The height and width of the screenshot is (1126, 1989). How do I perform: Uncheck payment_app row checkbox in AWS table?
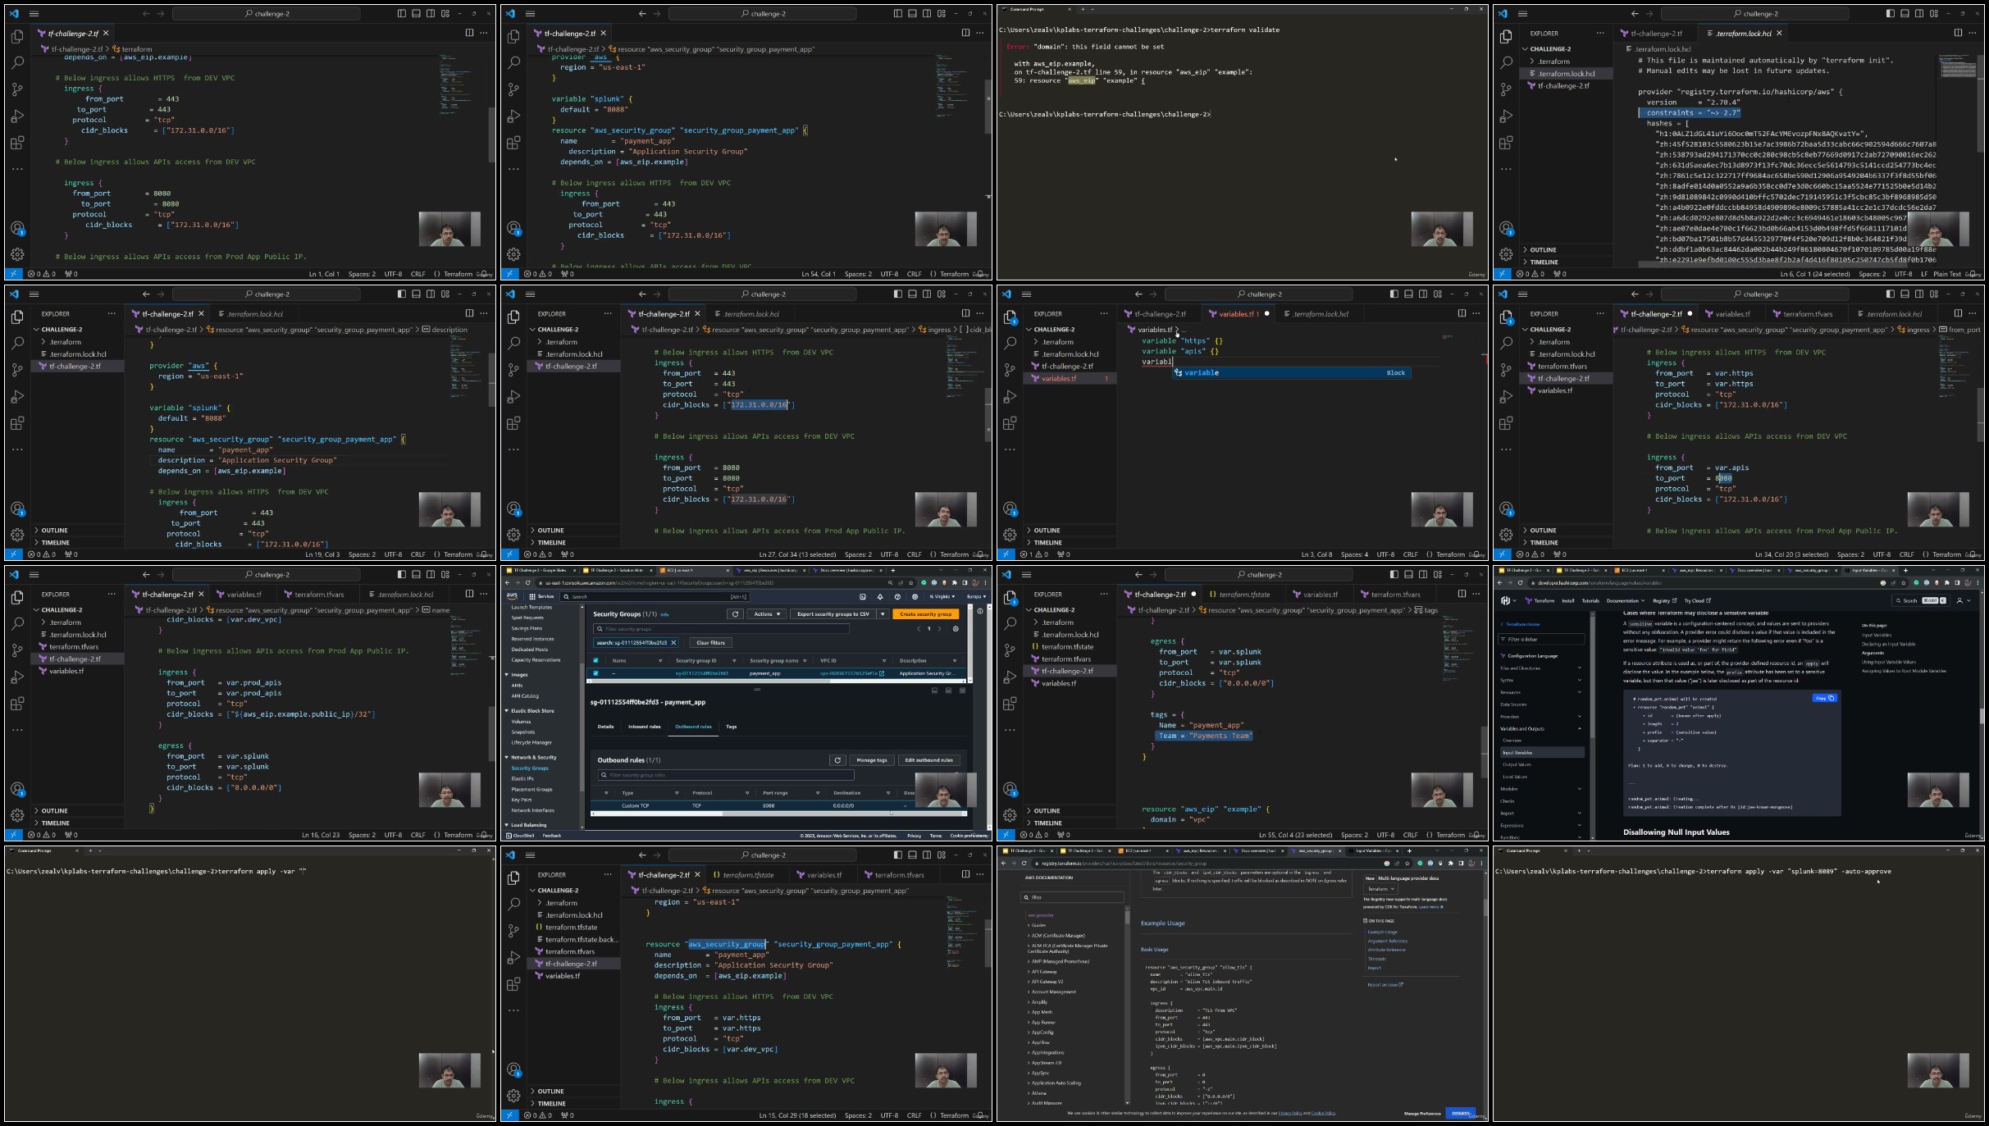[595, 673]
